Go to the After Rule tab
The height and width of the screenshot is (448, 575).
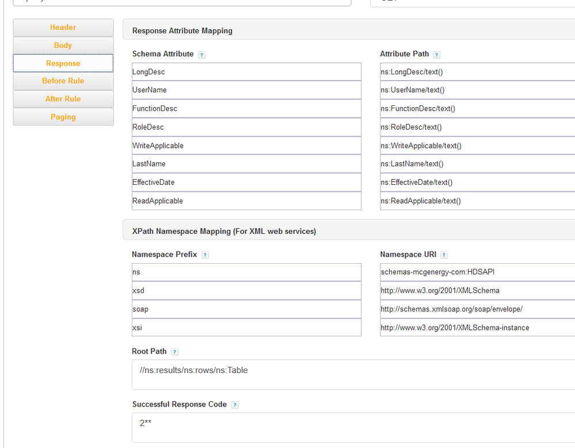coord(63,99)
